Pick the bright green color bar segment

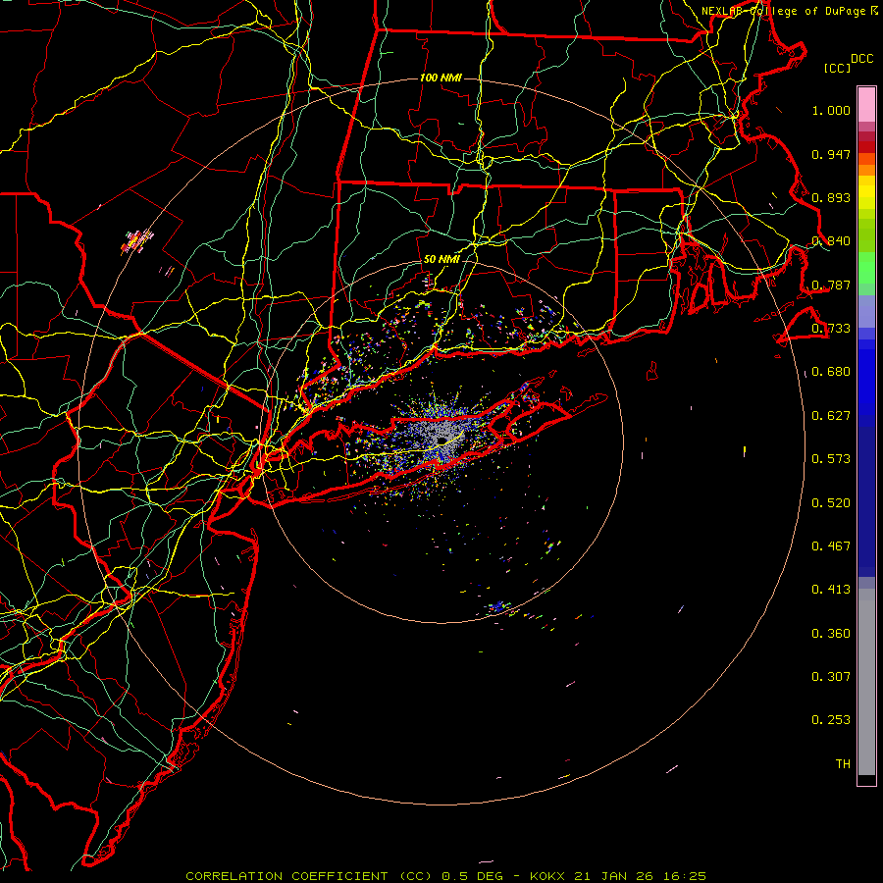[866, 268]
